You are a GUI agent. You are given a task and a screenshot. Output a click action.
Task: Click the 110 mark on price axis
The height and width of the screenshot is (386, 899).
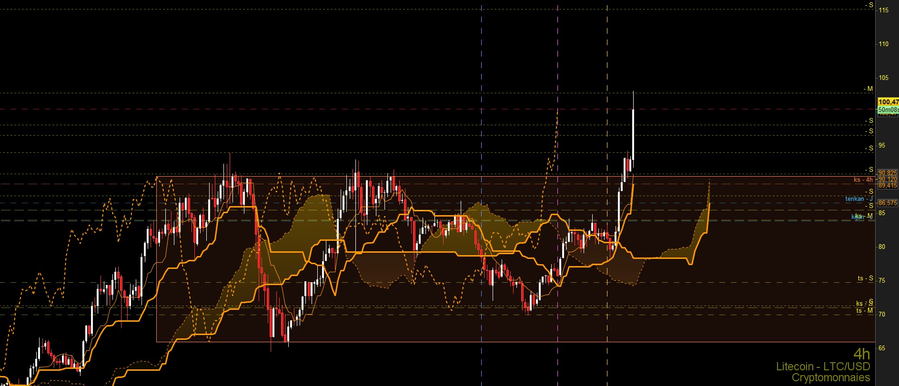coord(884,44)
